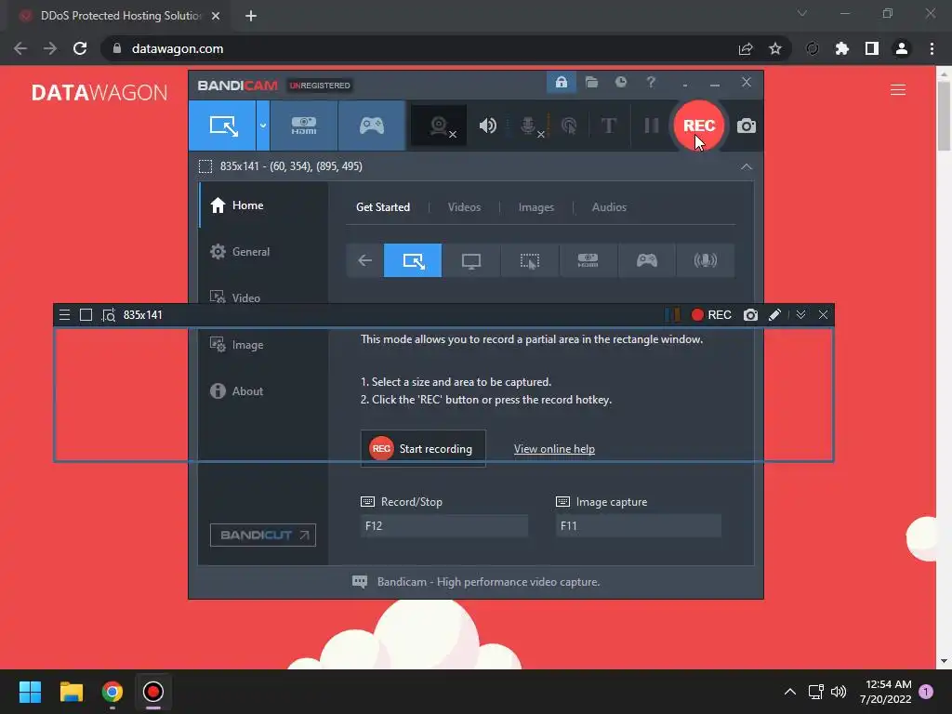952x714 pixels.
Task: Collapse capture rectangle bar with double chevron
Action: point(800,314)
